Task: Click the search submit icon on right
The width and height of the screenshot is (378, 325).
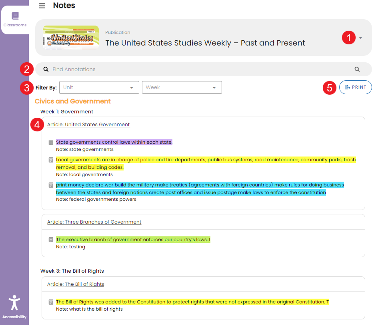Action: [357, 69]
